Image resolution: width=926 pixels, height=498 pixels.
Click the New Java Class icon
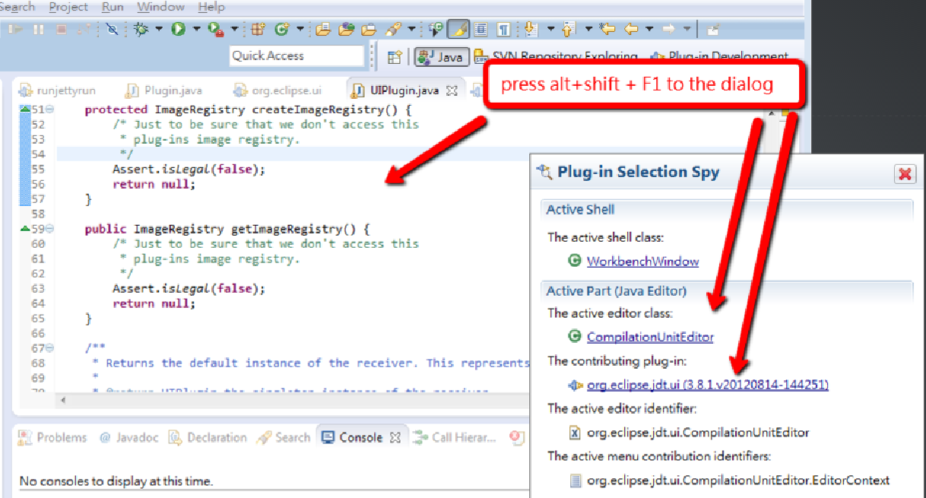282,30
